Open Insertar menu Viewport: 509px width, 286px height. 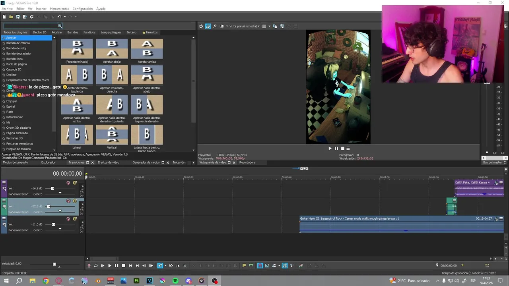[x=41, y=9]
